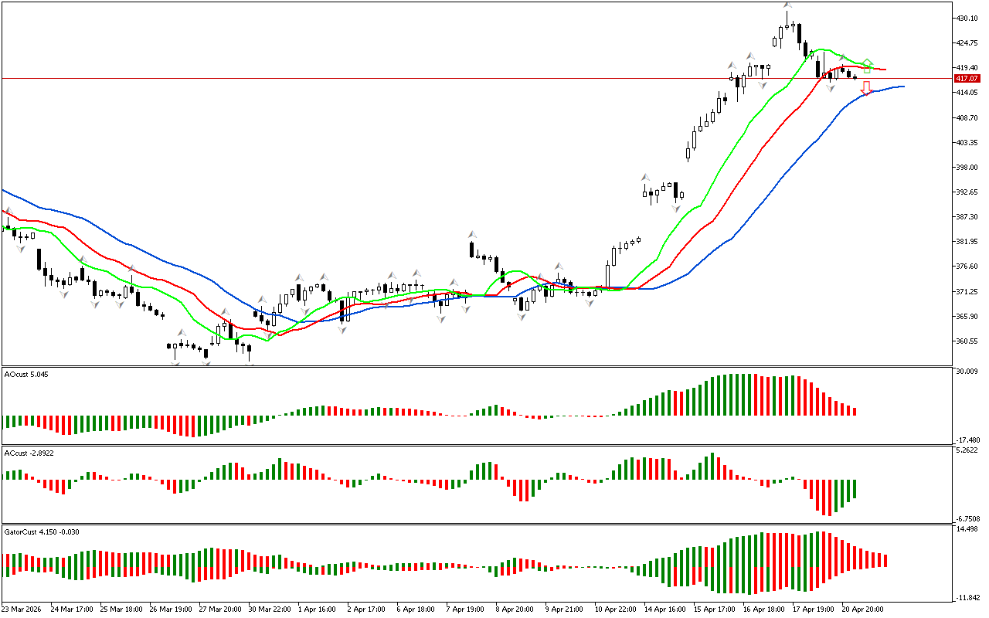The image size is (989, 618).
Task: Select the down fractal beside the red arrow
Action: [x=831, y=88]
